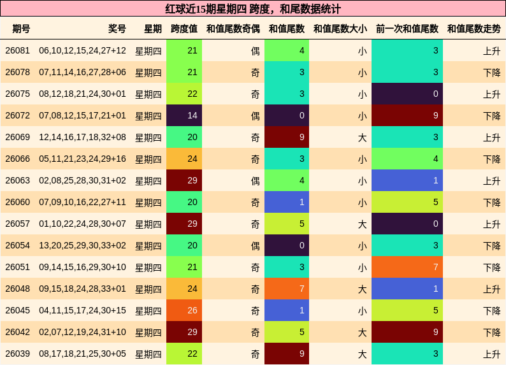Select period number 26081

pos(17,50)
